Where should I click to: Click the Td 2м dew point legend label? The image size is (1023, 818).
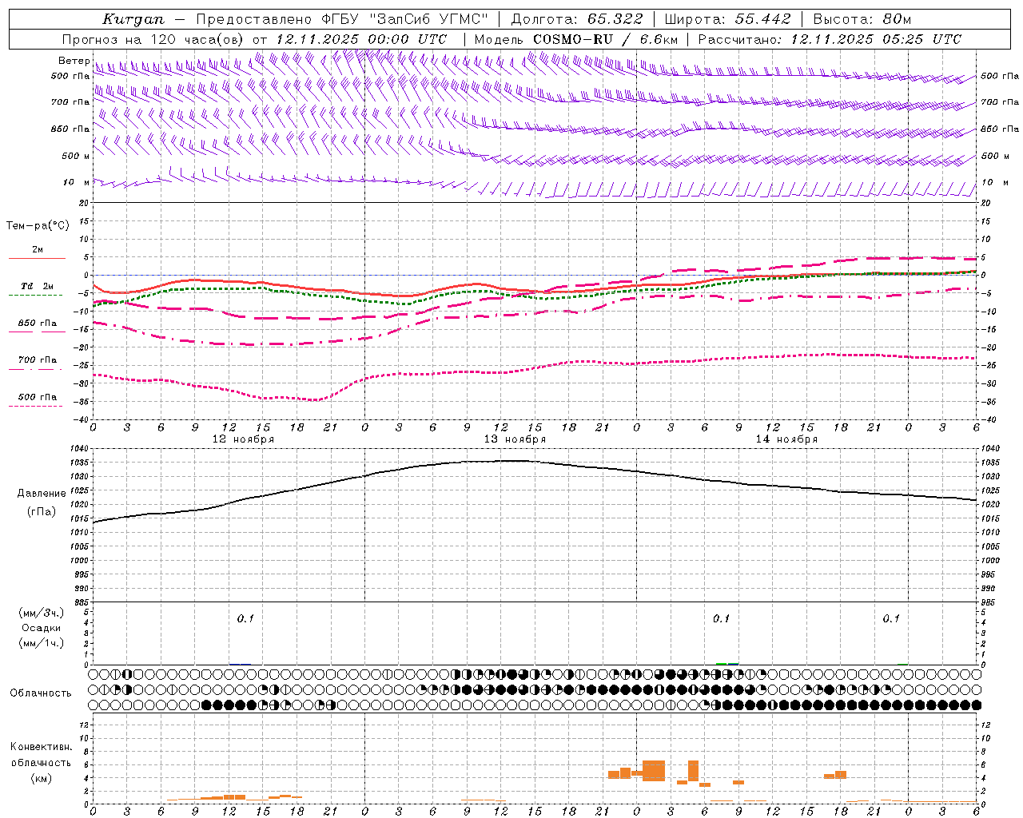(x=37, y=286)
